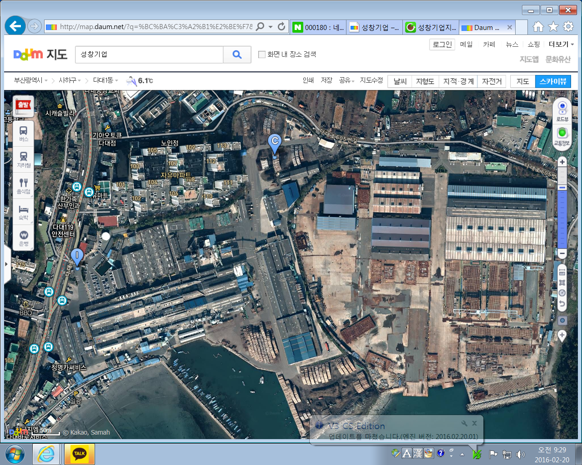Toggle 교통정보 traffic info layer
This screenshot has width=582, height=465.
click(562, 135)
